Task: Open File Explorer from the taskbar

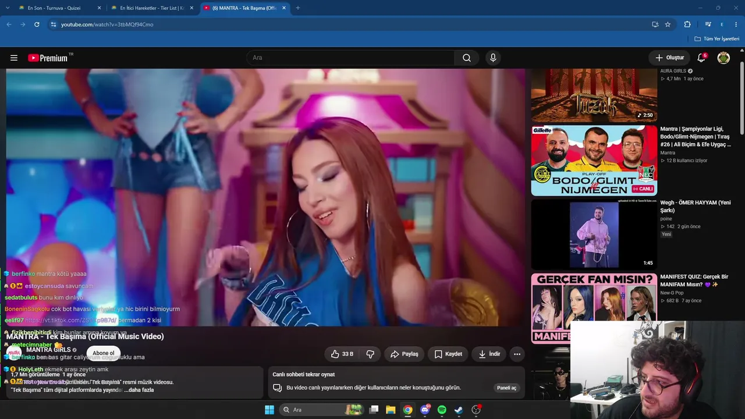Action: pyautogui.click(x=391, y=410)
